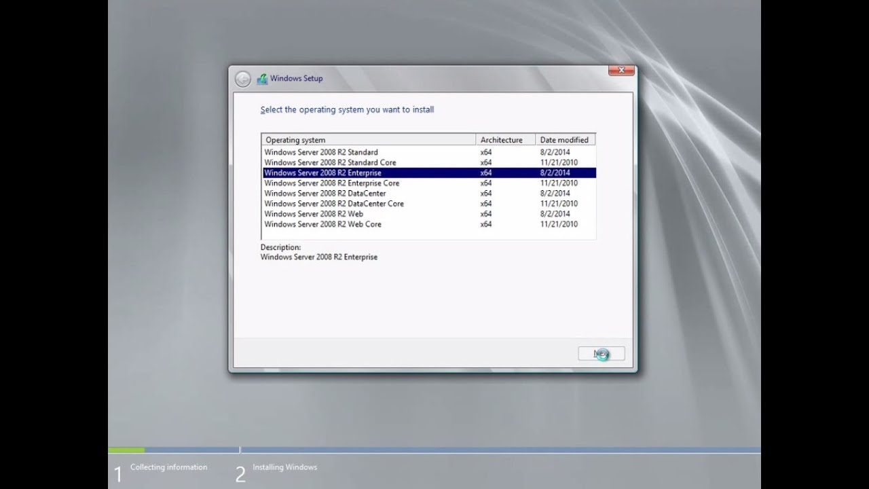Click x64 architecture cell of Standard Core row

point(486,163)
